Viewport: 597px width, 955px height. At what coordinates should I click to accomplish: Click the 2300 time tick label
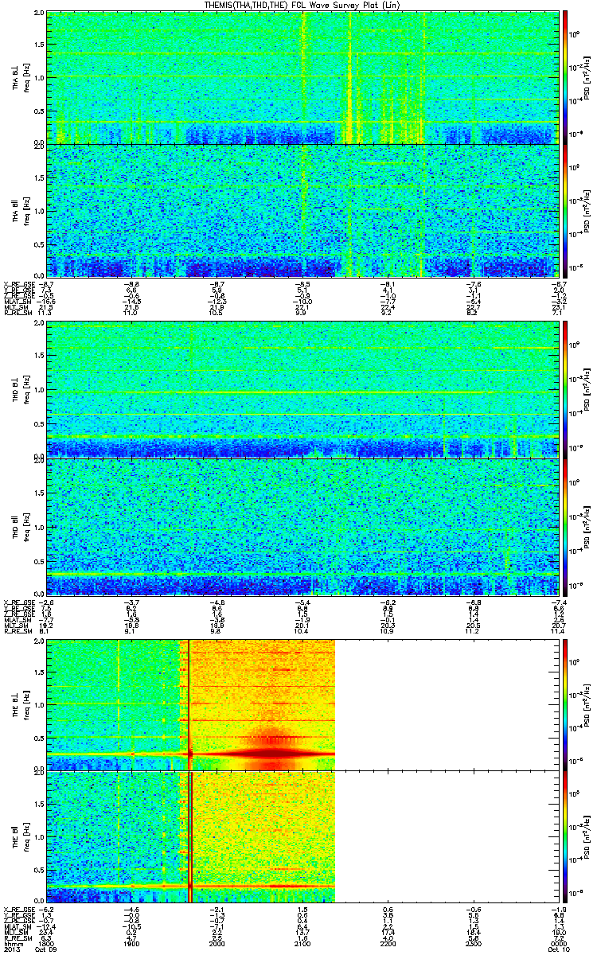click(x=472, y=942)
